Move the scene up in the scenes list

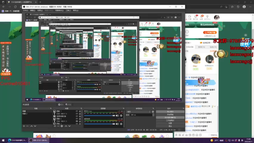tap(31, 126)
